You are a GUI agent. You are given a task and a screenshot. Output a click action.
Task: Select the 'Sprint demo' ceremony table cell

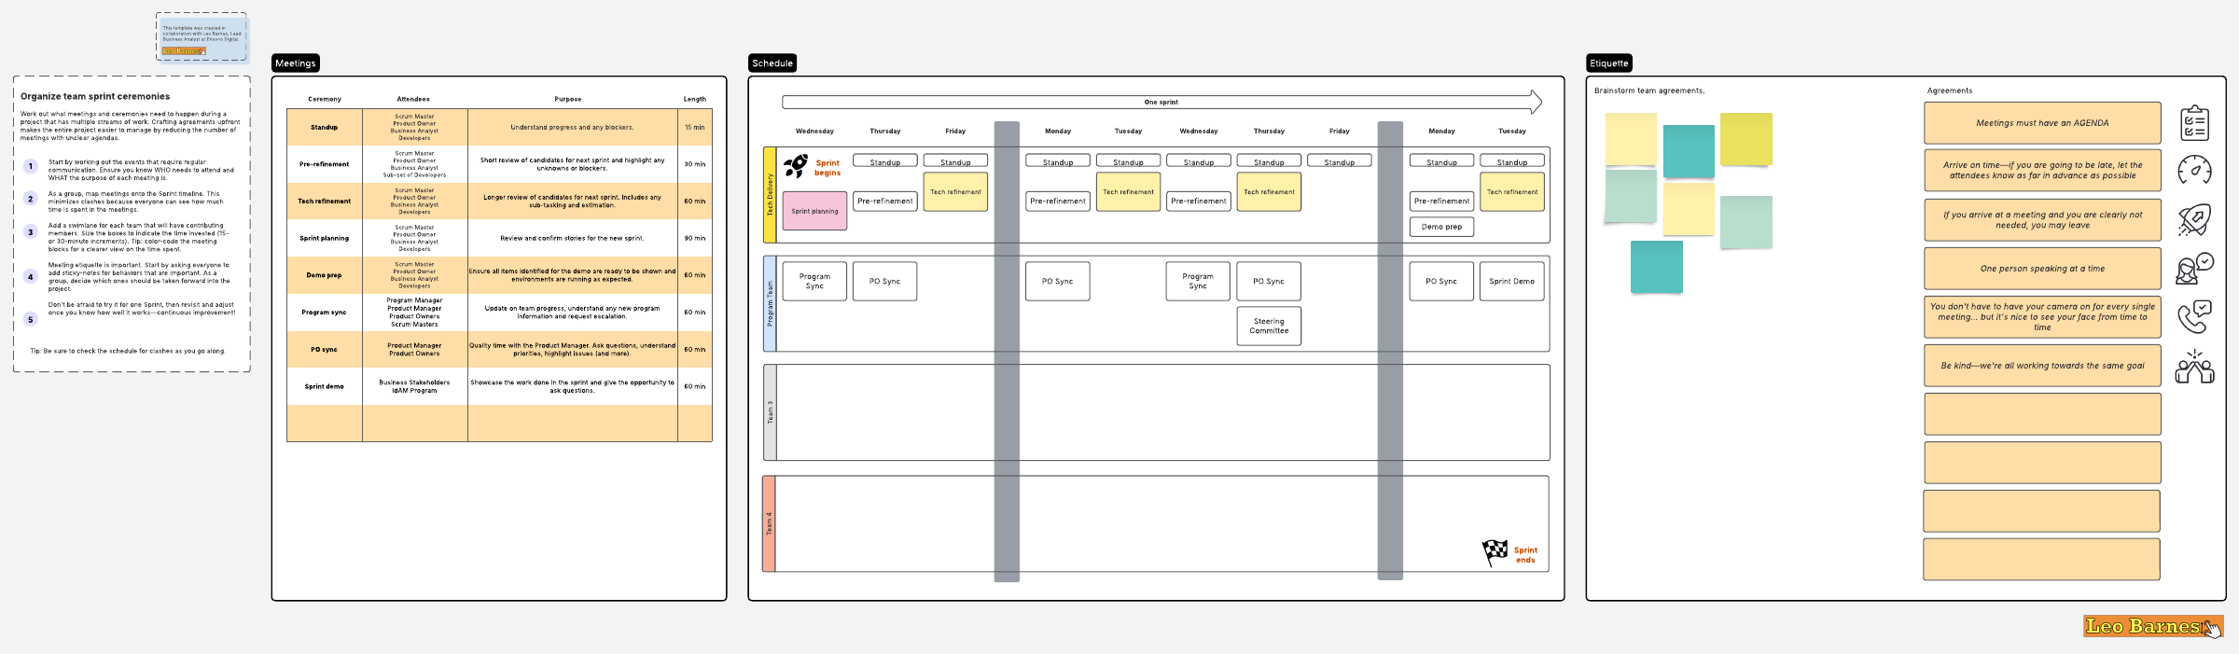click(x=325, y=386)
